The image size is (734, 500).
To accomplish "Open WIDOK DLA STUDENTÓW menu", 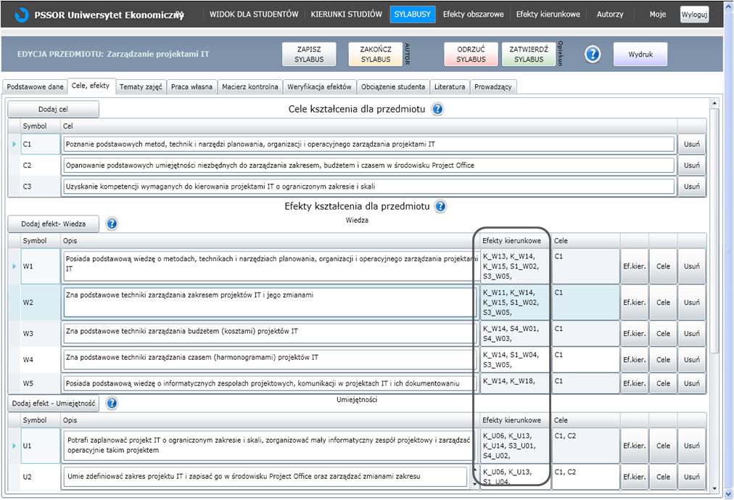I will tap(254, 15).
